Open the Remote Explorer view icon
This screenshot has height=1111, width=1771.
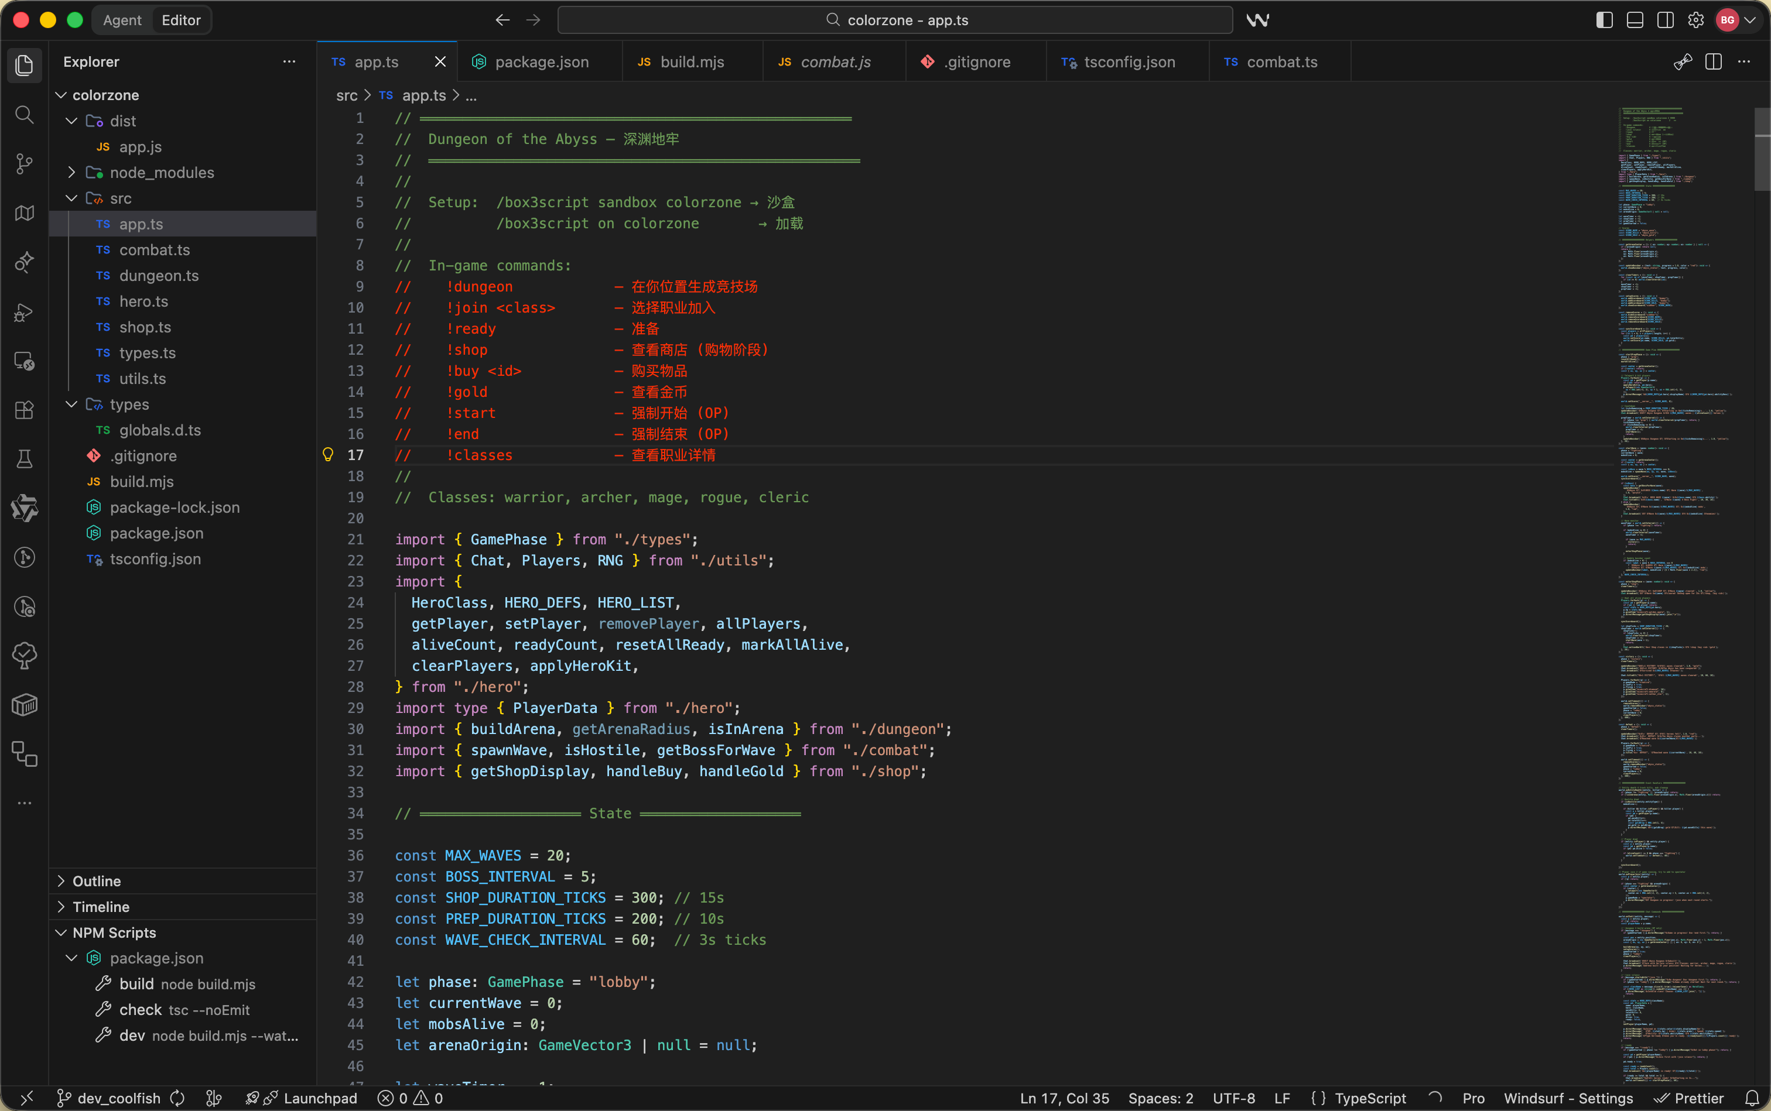tap(24, 361)
